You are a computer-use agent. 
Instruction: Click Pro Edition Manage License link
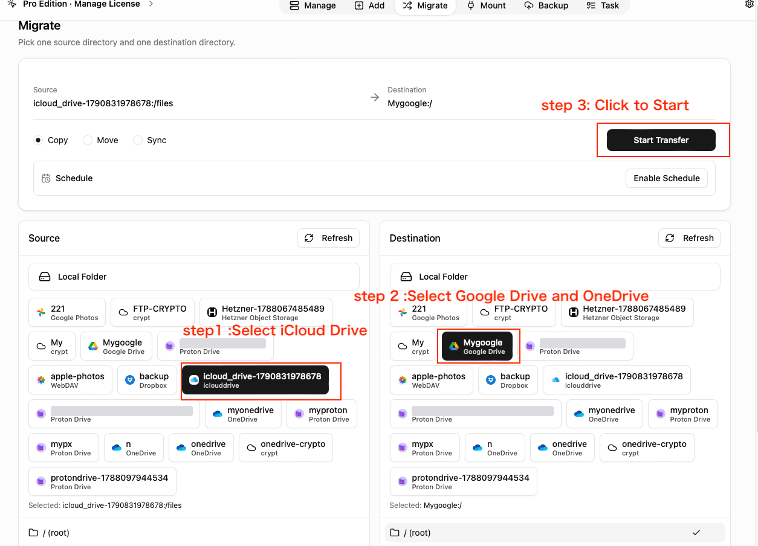tap(81, 4)
